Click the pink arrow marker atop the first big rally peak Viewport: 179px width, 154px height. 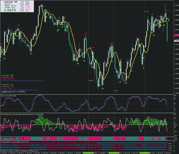[43, 7]
